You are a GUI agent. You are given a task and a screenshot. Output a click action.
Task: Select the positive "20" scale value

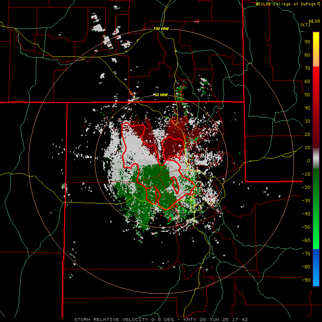307,134
